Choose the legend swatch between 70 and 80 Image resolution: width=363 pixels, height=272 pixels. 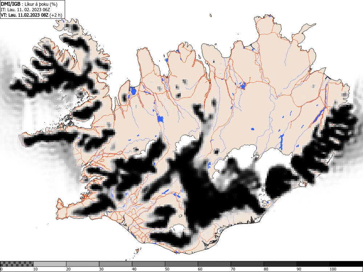(x=247, y=264)
